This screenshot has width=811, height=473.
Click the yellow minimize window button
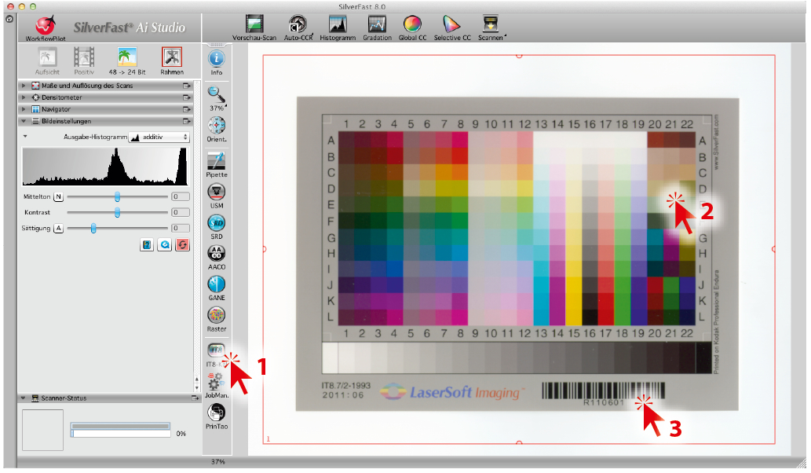(x=22, y=6)
